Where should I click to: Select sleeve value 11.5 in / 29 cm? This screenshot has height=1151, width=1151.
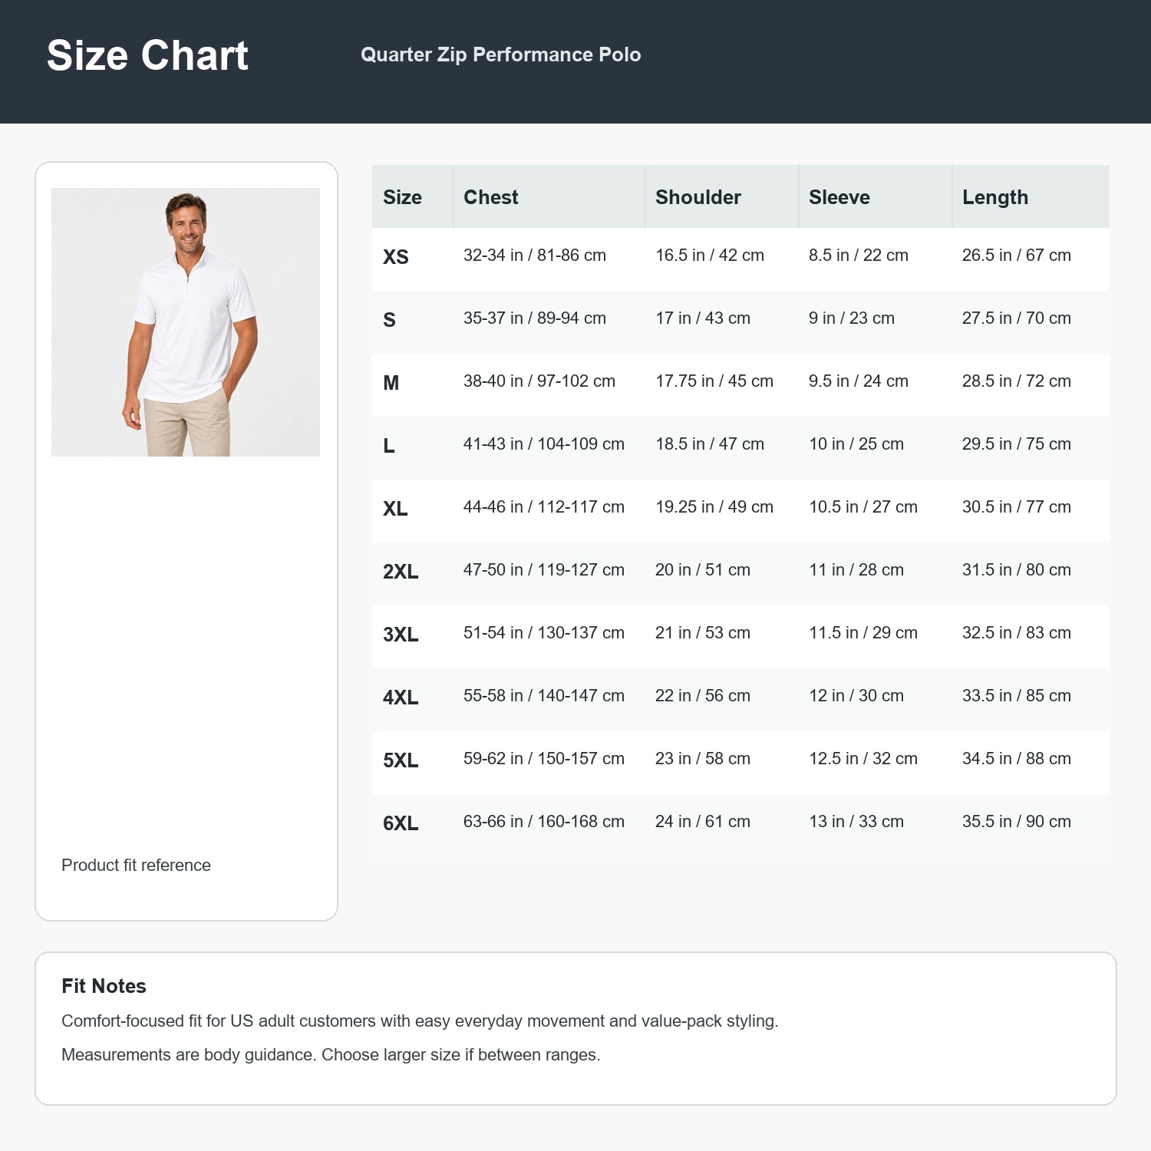[x=863, y=632]
